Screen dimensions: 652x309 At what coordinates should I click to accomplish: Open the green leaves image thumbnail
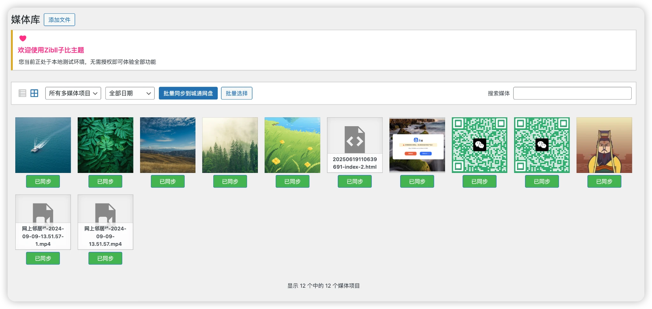[x=105, y=145]
